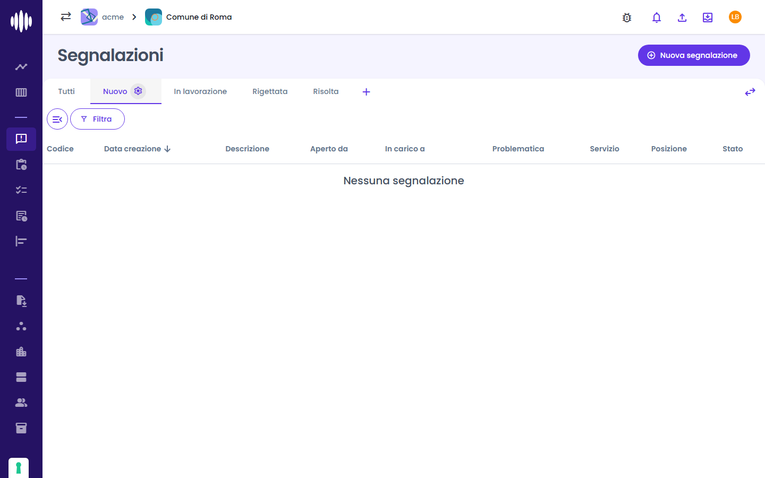The height and width of the screenshot is (478, 765).
Task: Sort by Data creazione column
Action: pyautogui.click(x=137, y=149)
